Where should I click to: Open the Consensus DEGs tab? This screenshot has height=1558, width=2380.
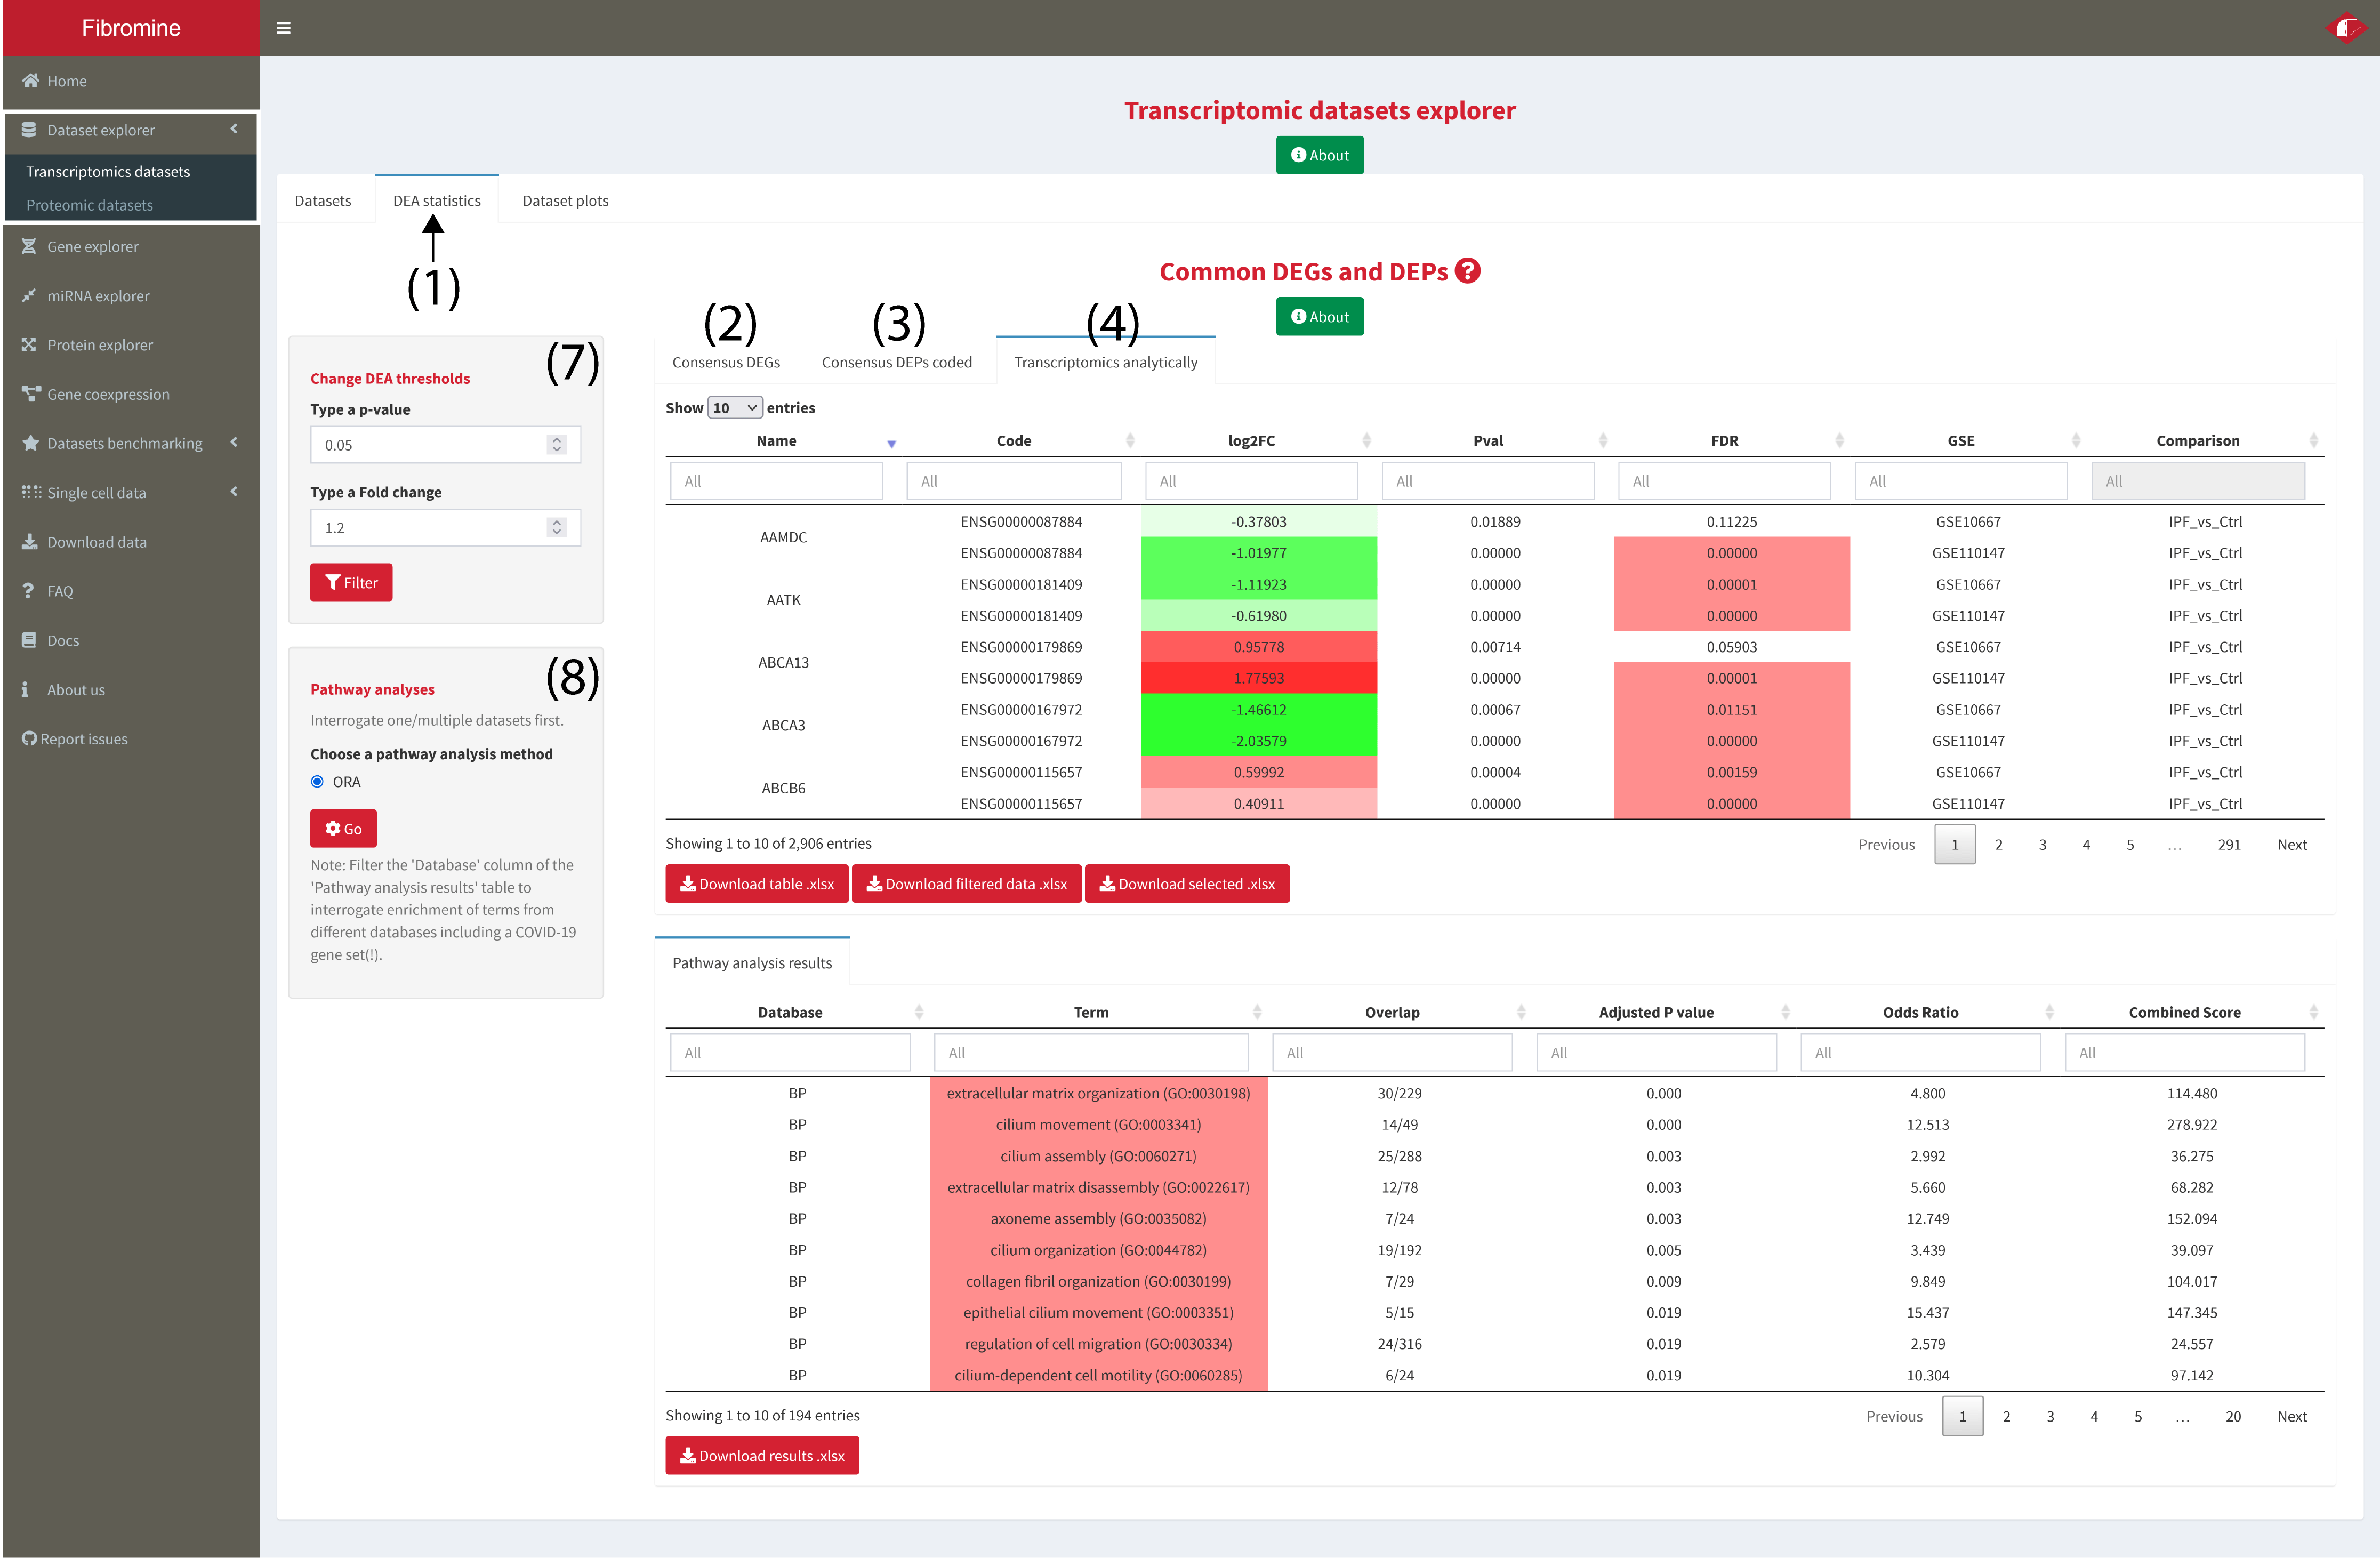point(726,362)
